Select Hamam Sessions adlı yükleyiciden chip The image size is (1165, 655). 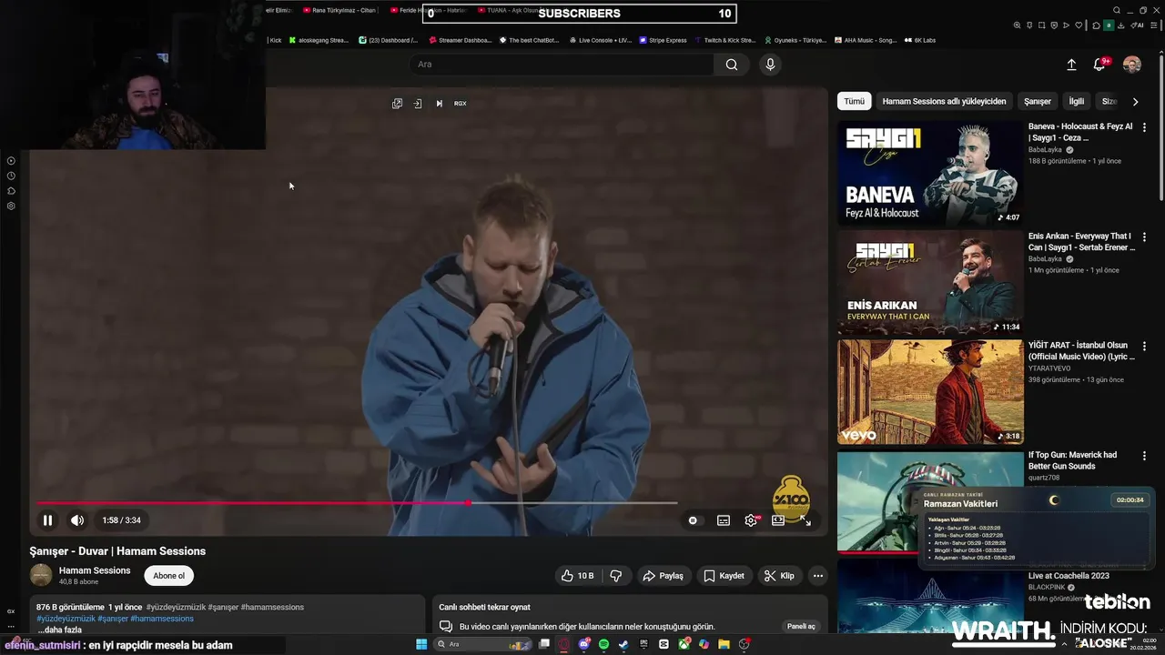[944, 102]
